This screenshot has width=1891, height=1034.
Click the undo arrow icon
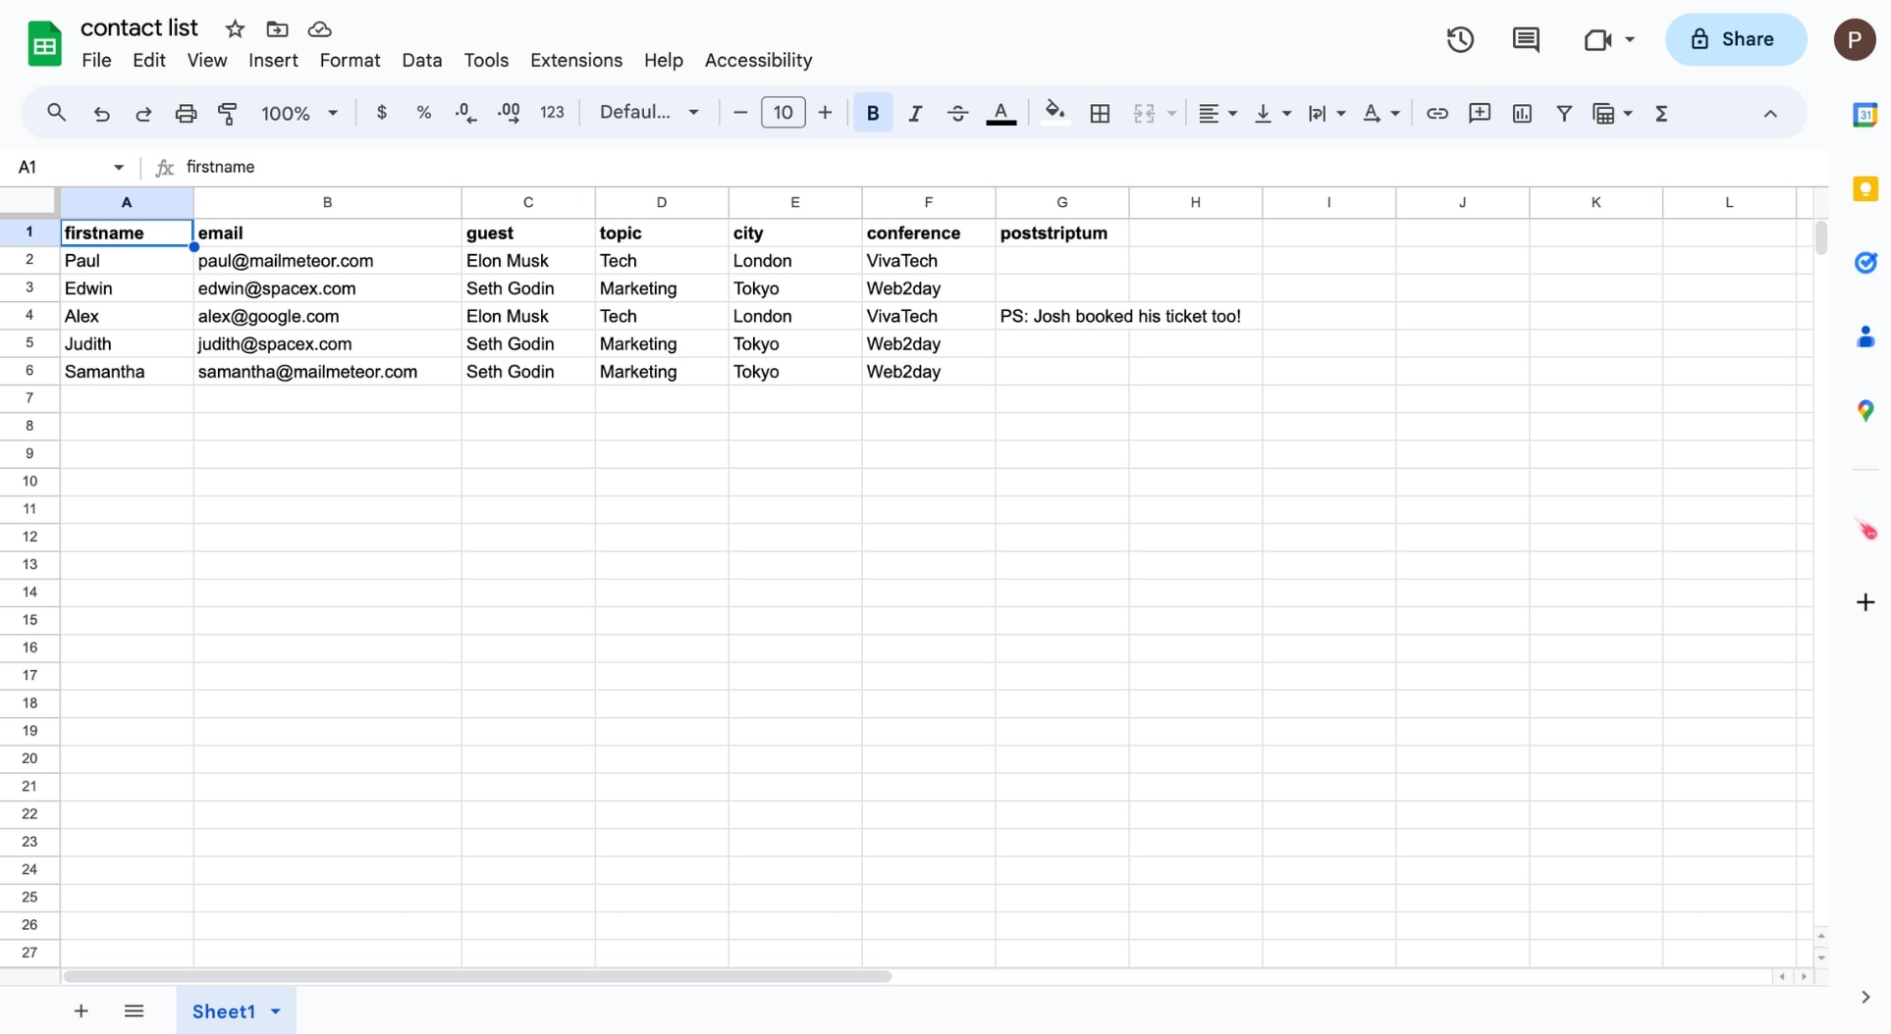pyautogui.click(x=101, y=113)
